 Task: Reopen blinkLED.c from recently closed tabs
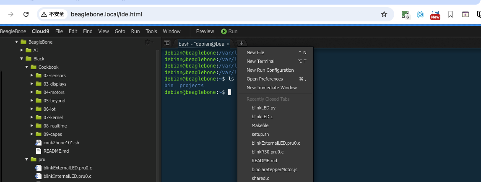tap(275, 117)
